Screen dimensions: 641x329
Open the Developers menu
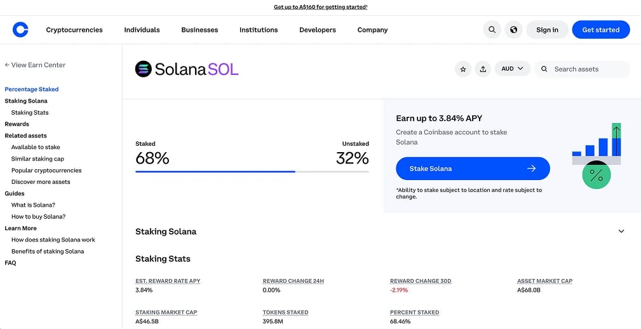[x=318, y=30]
